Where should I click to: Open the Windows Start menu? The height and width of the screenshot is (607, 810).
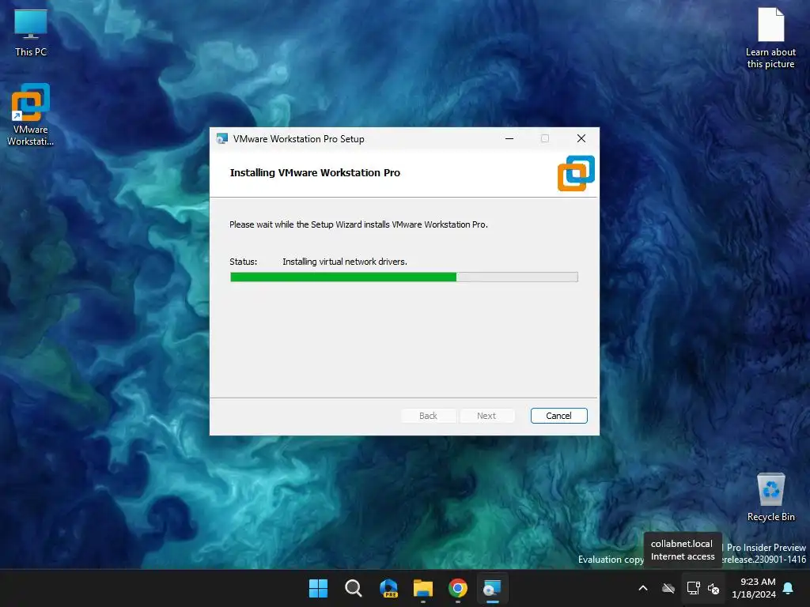click(318, 588)
